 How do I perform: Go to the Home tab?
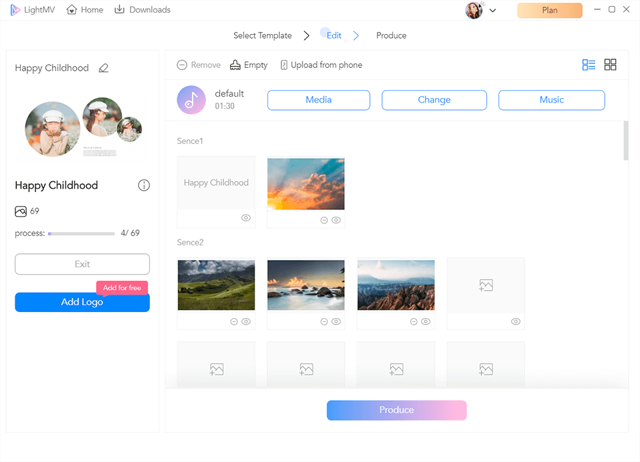point(85,10)
